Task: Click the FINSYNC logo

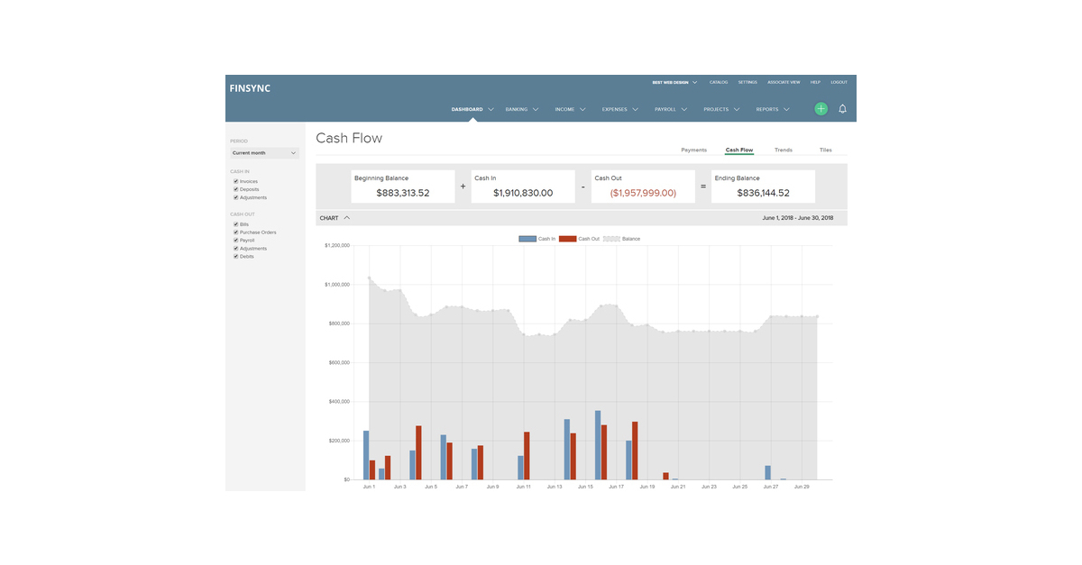Action: pyautogui.click(x=250, y=87)
